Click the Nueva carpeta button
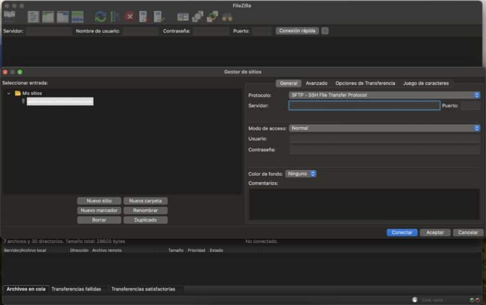 146,201
